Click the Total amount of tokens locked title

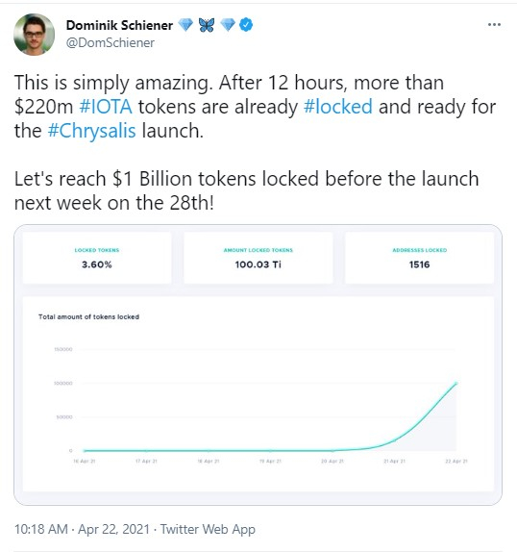click(x=88, y=316)
